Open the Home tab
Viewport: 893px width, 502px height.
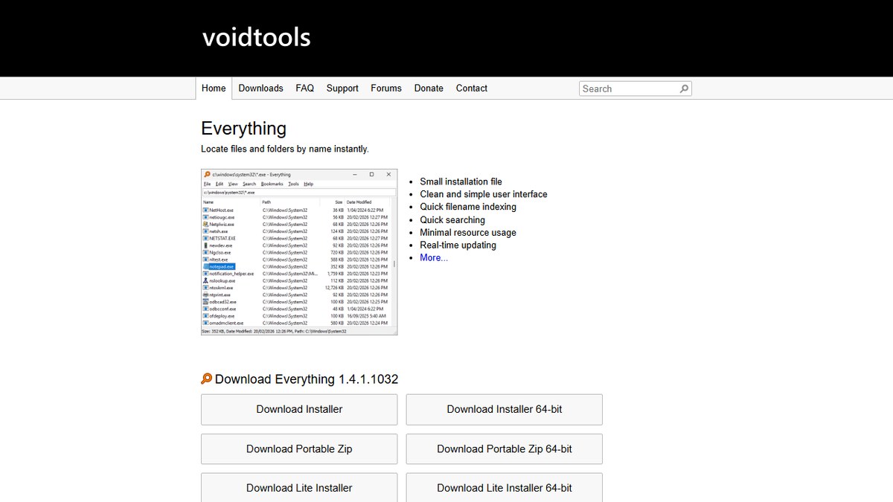pos(214,88)
